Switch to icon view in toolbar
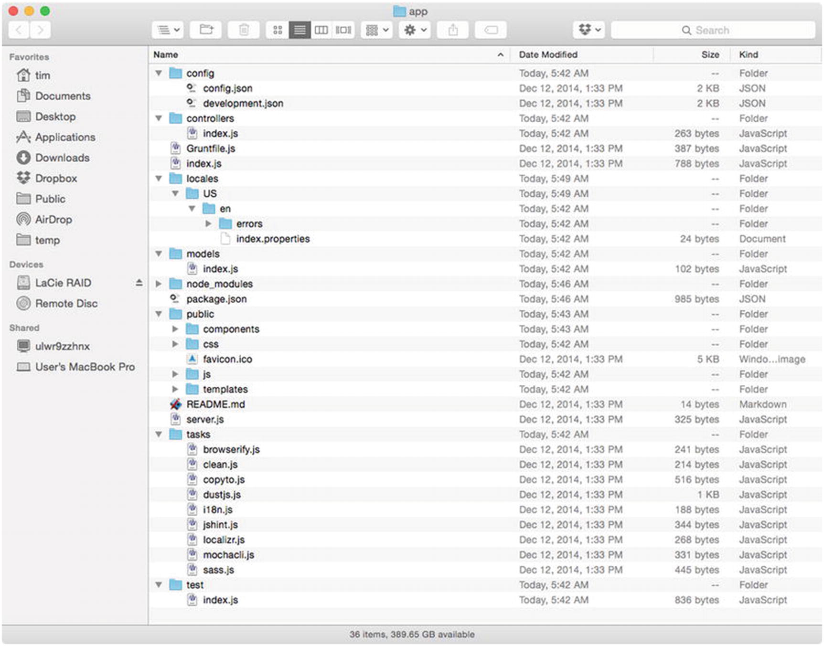 pyautogui.click(x=278, y=30)
